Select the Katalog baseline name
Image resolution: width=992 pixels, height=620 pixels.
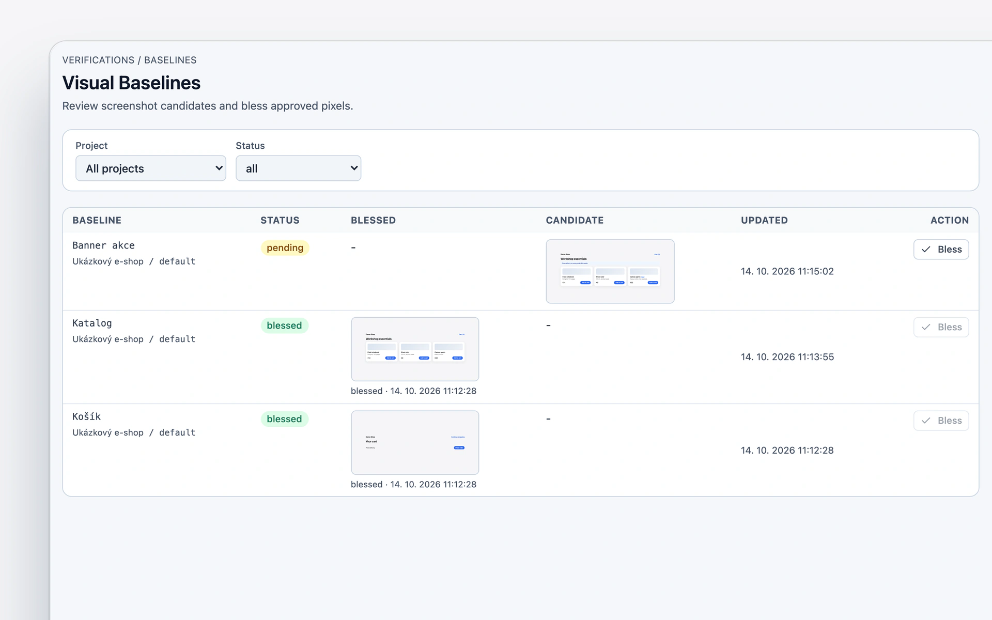[x=92, y=323]
